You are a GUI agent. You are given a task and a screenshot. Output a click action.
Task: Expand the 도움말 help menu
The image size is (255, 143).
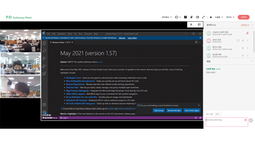[x=218, y=17]
